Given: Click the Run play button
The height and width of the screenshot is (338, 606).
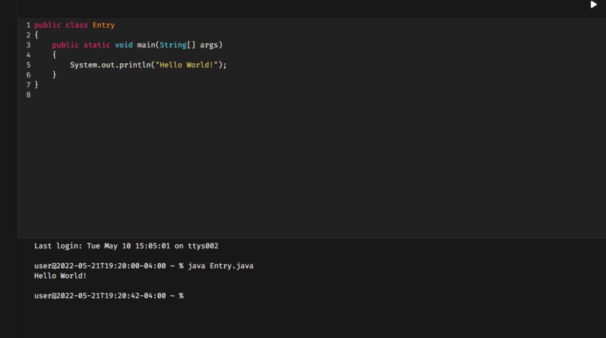Looking at the screenshot, I should (x=594, y=5).
